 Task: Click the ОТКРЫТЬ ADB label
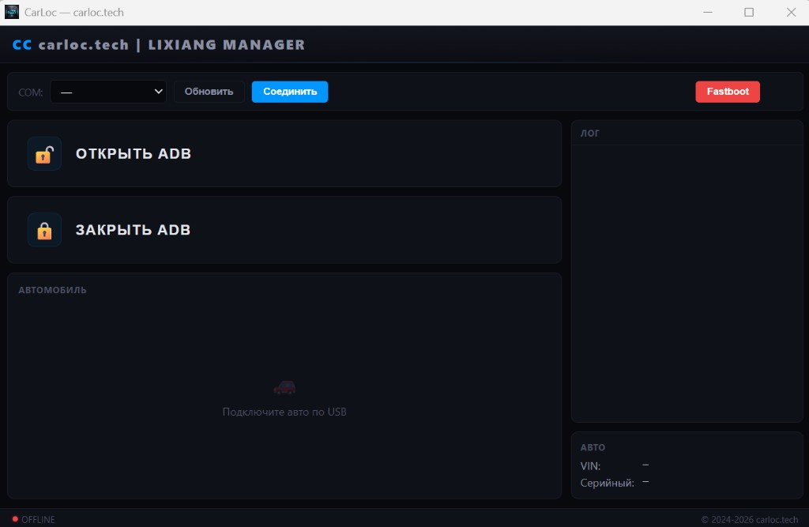[x=134, y=154]
